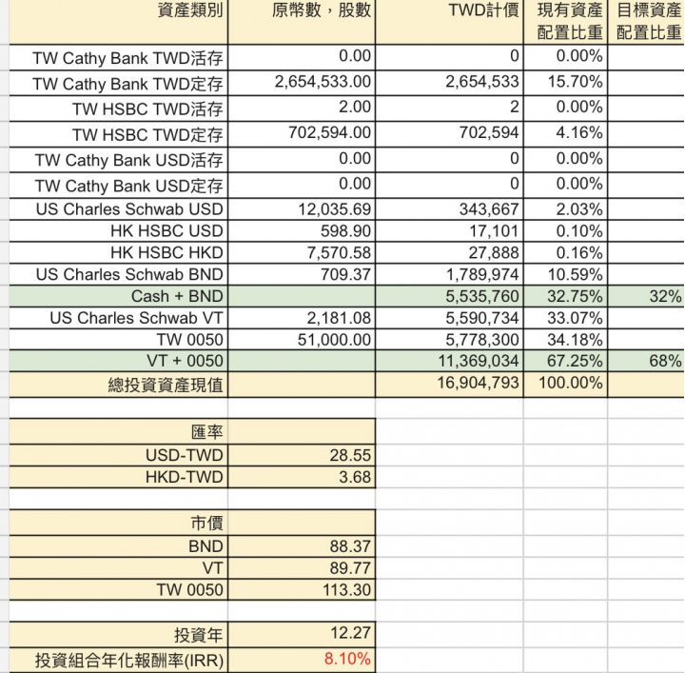Click the 市價 section header
This screenshot has height=673, width=685.
pyautogui.click(x=207, y=524)
